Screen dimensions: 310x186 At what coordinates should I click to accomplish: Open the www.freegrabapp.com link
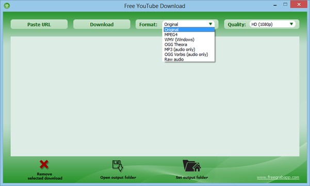278,177
